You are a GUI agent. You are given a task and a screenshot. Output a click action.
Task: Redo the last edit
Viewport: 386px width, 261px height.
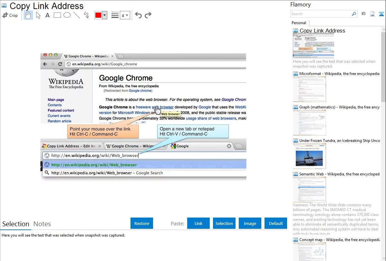(x=148, y=15)
